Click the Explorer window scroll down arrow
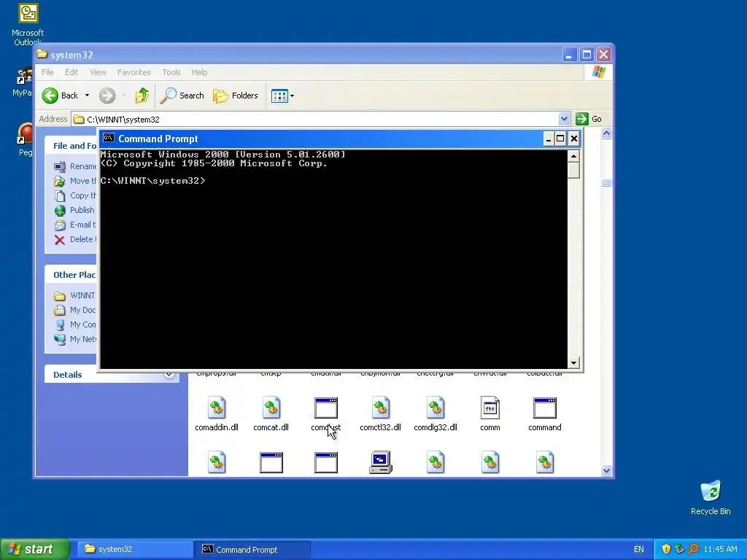747x560 pixels. tap(606, 470)
